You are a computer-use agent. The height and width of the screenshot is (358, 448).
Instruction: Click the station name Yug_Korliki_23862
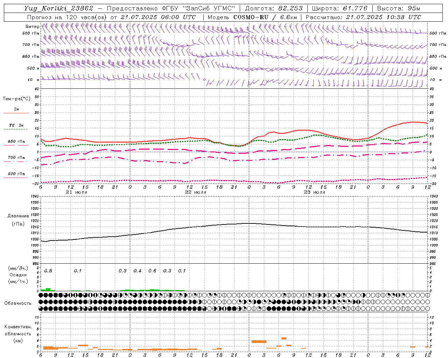(x=59, y=8)
